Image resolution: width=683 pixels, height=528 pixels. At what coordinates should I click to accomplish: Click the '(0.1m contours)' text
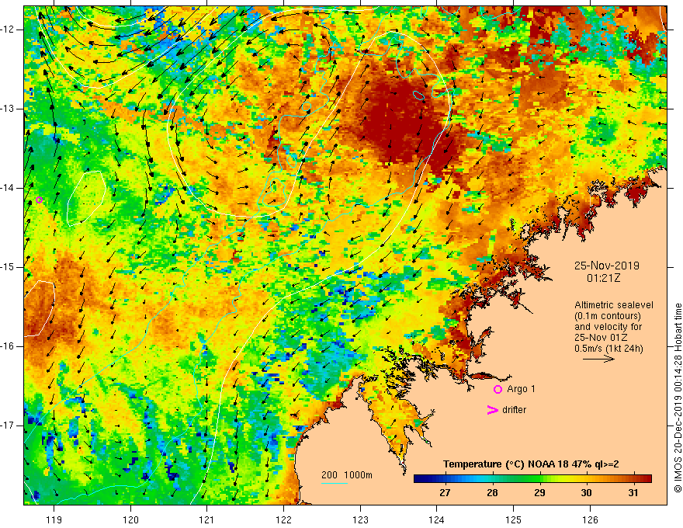click(x=608, y=316)
